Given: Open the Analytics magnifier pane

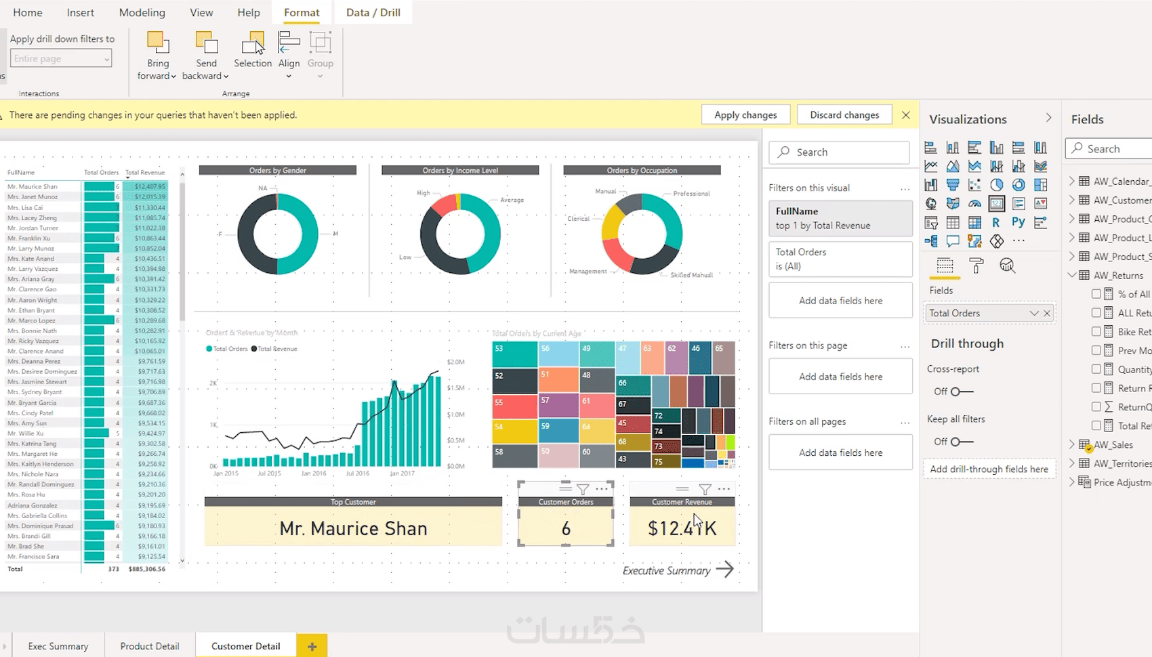Looking at the screenshot, I should point(1008,266).
